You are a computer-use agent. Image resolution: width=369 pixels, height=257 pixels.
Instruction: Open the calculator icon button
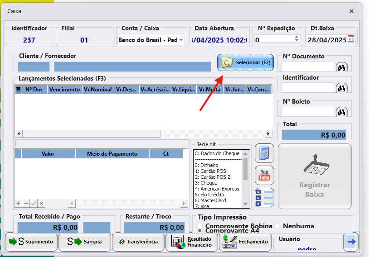(x=264, y=153)
